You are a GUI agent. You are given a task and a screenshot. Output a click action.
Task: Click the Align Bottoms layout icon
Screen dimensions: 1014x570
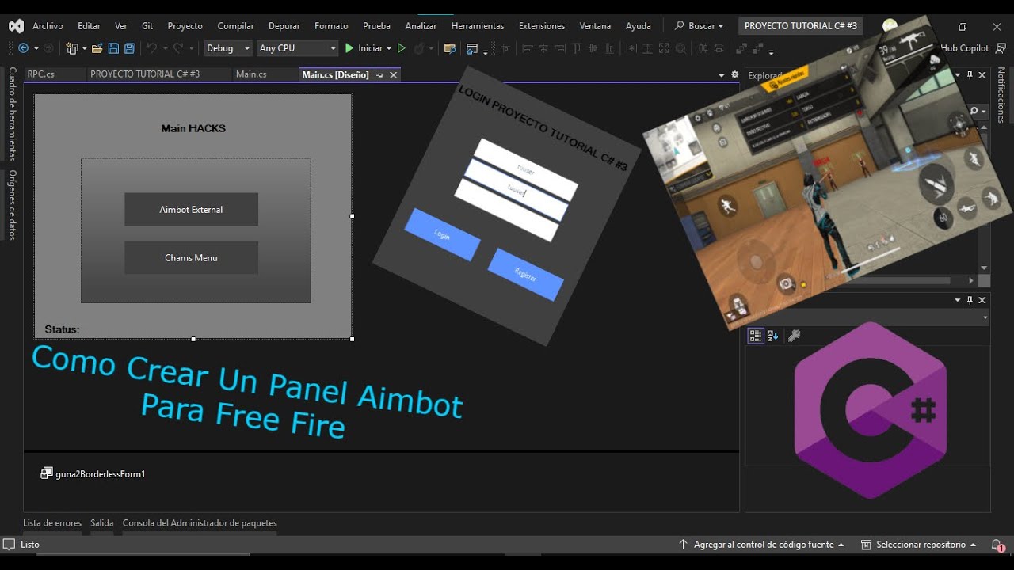pyautogui.click(x=610, y=48)
